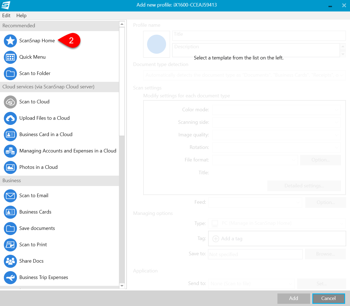
Task: Open the Edit menu
Action: [x=6, y=16]
